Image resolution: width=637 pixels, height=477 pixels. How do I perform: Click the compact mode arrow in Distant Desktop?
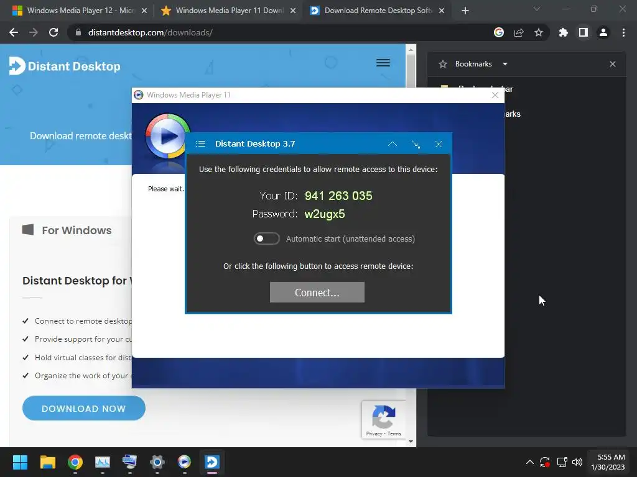[416, 144]
